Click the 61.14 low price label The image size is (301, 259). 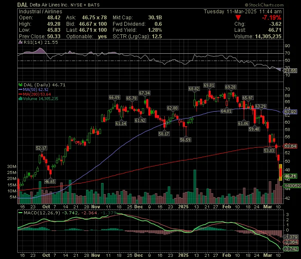click(121, 123)
